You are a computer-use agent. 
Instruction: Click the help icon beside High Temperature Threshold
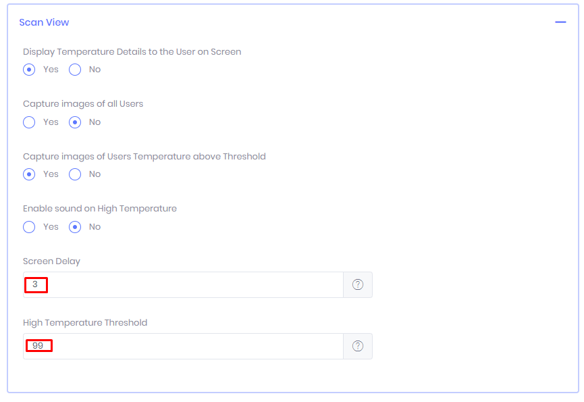[358, 346]
